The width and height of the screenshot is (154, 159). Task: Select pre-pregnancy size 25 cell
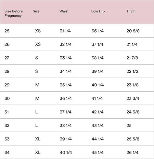point(7,31)
